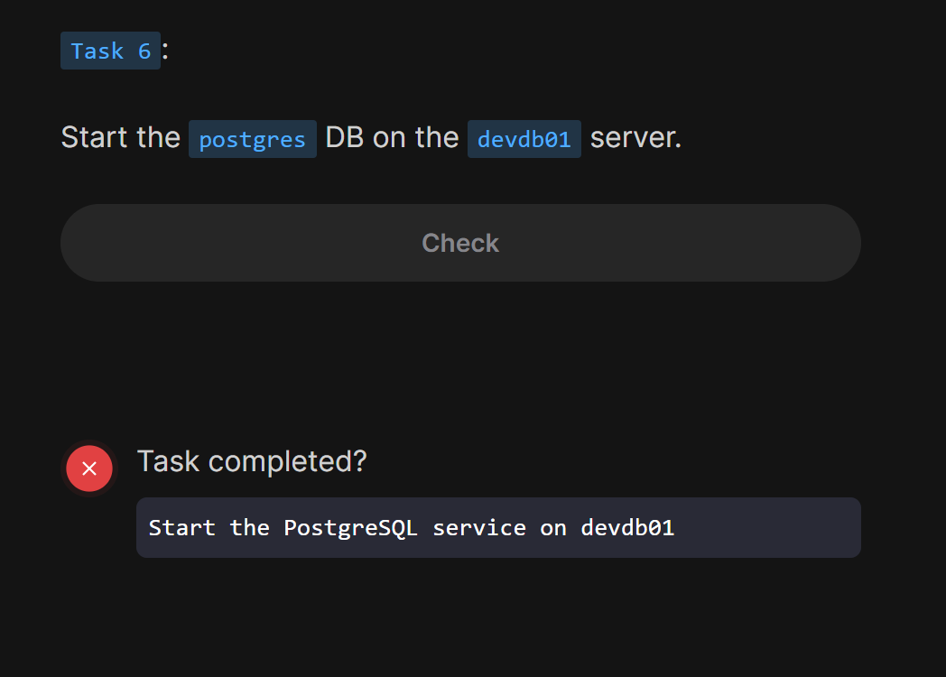The height and width of the screenshot is (677, 946).
Task: Click the Task completed? heading
Action: tap(252, 461)
